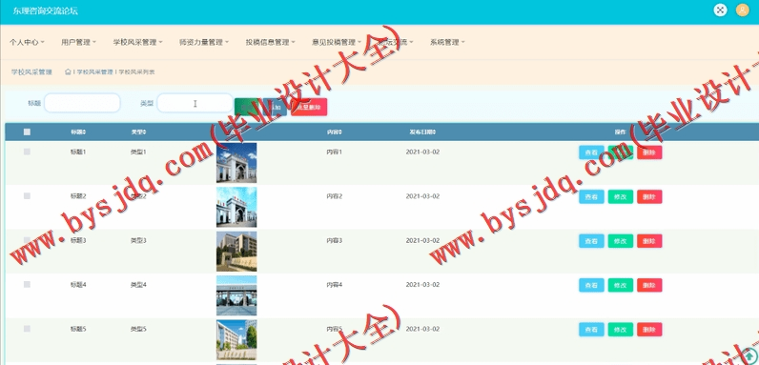
Task: Click 修改 for row 标题4
Action: click(621, 285)
